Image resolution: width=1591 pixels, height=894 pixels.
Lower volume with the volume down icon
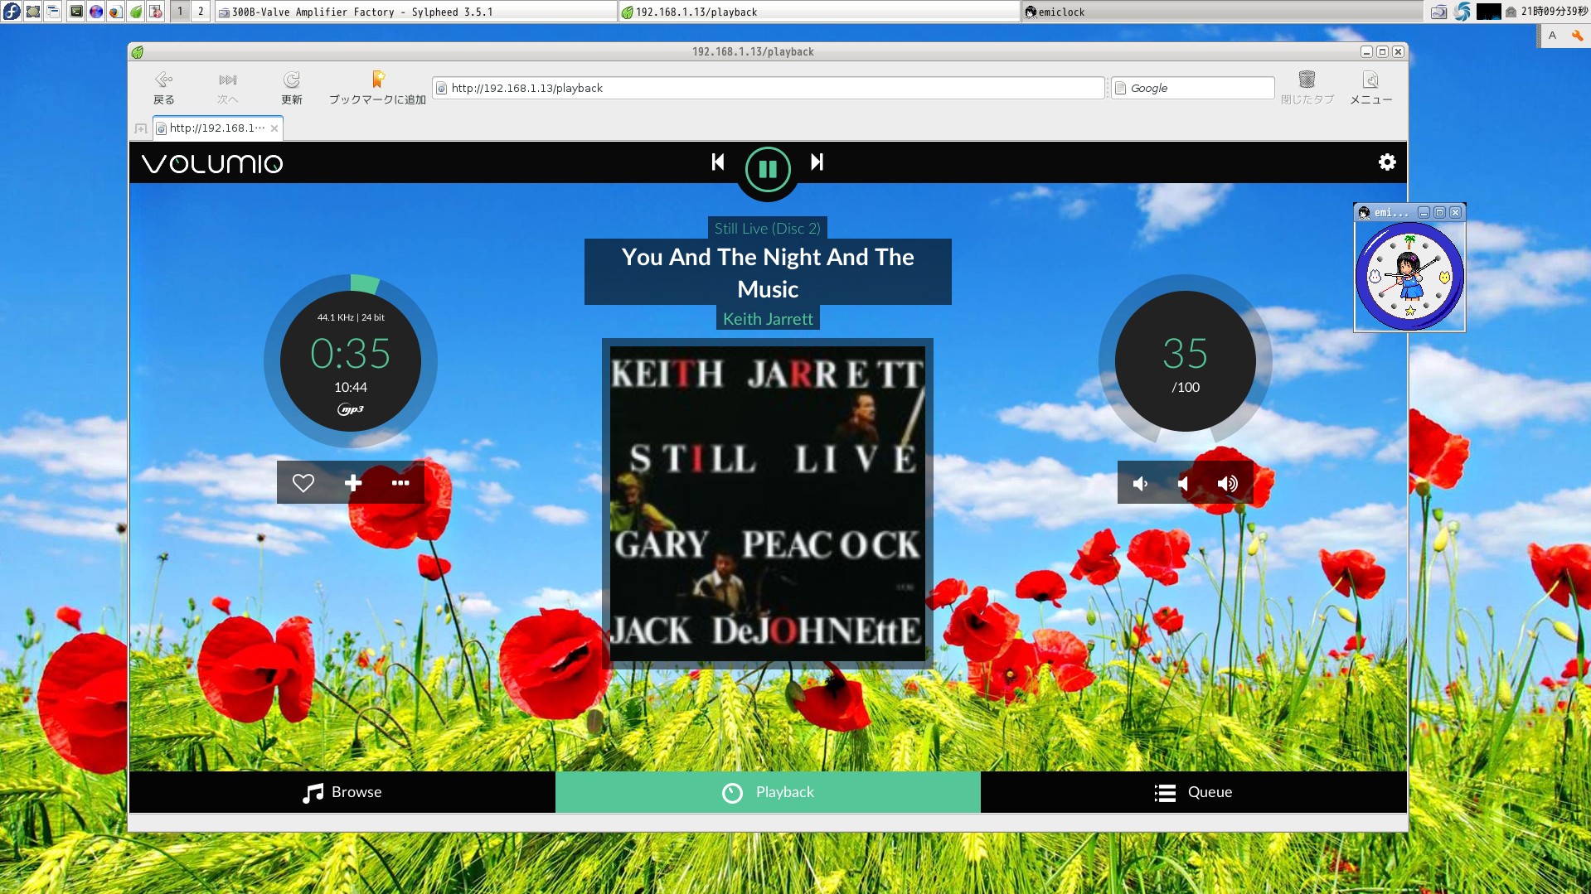pyautogui.click(x=1141, y=484)
